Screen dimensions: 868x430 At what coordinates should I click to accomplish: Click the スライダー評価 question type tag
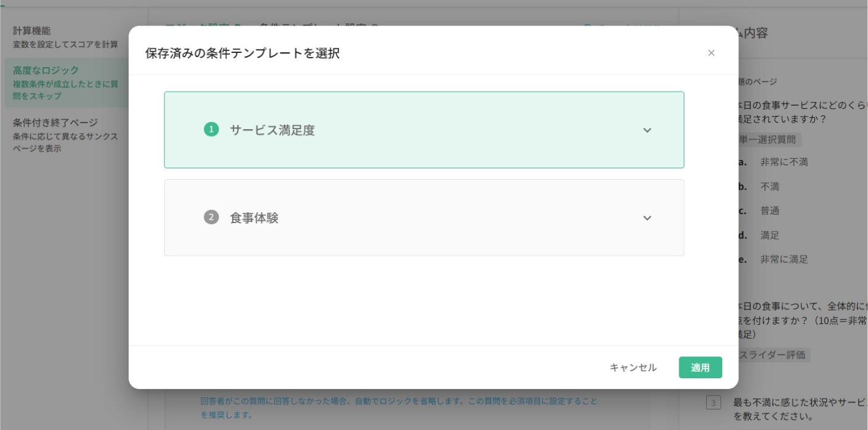pos(773,355)
